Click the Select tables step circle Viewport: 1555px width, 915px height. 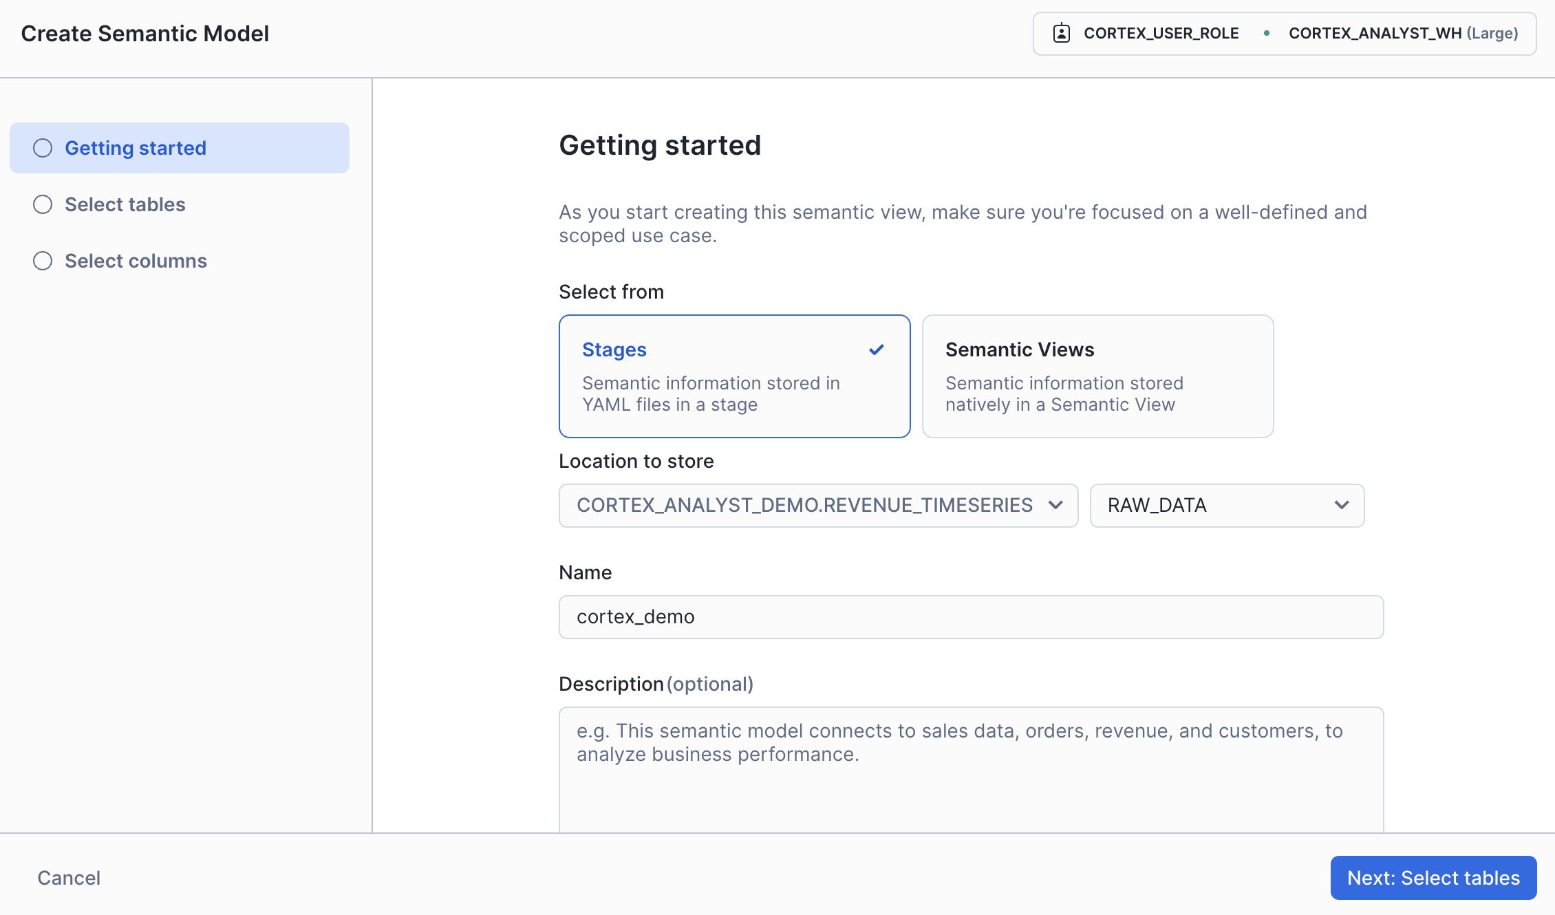tap(43, 204)
